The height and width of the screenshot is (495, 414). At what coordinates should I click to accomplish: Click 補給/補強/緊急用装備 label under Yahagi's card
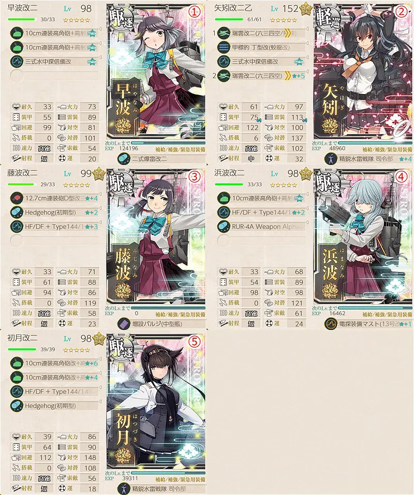387,149
